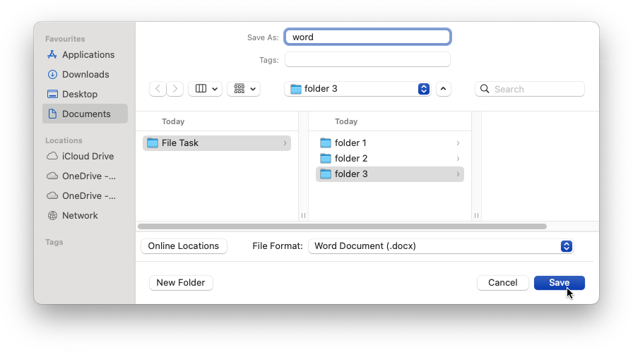Image resolution: width=633 pixels, height=352 pixels.
Task: Select folder 1 in the file list
Action: pyautogui.click(x=390, y=142)
